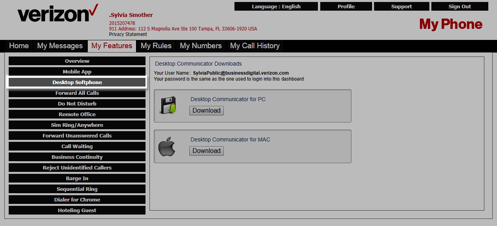Image resolution: width=497 pixels, height=226 pixels.
Task: Select the My Features tab
Action: point(111,46)
